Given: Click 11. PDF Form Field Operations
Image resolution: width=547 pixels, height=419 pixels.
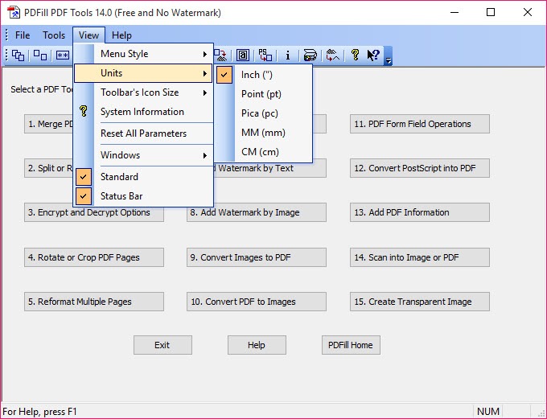Looking at the screenshot, I should pos(420,124).
